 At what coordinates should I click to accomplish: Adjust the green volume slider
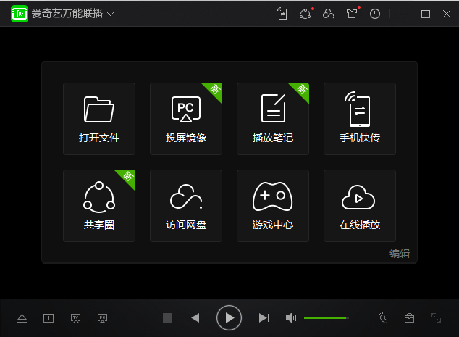(326, 317)
